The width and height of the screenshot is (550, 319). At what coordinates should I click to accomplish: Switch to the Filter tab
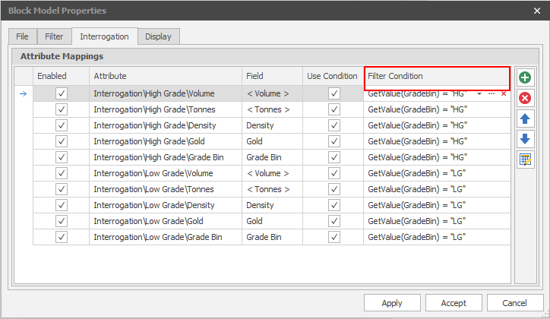point(54,36)
